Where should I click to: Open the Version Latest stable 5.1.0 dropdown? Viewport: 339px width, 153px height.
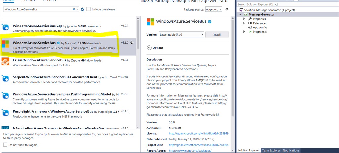click(181, 35)
